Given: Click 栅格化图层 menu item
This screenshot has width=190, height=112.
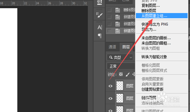Looking at the screenshot, I should coord(150,65).
